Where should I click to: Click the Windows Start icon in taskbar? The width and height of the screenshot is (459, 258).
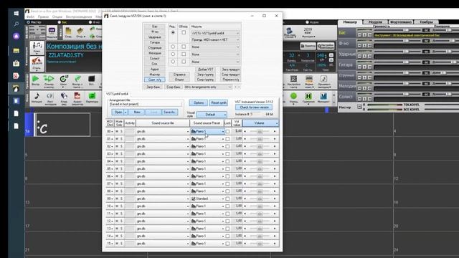pyautogui.click(x=16, y=14)
